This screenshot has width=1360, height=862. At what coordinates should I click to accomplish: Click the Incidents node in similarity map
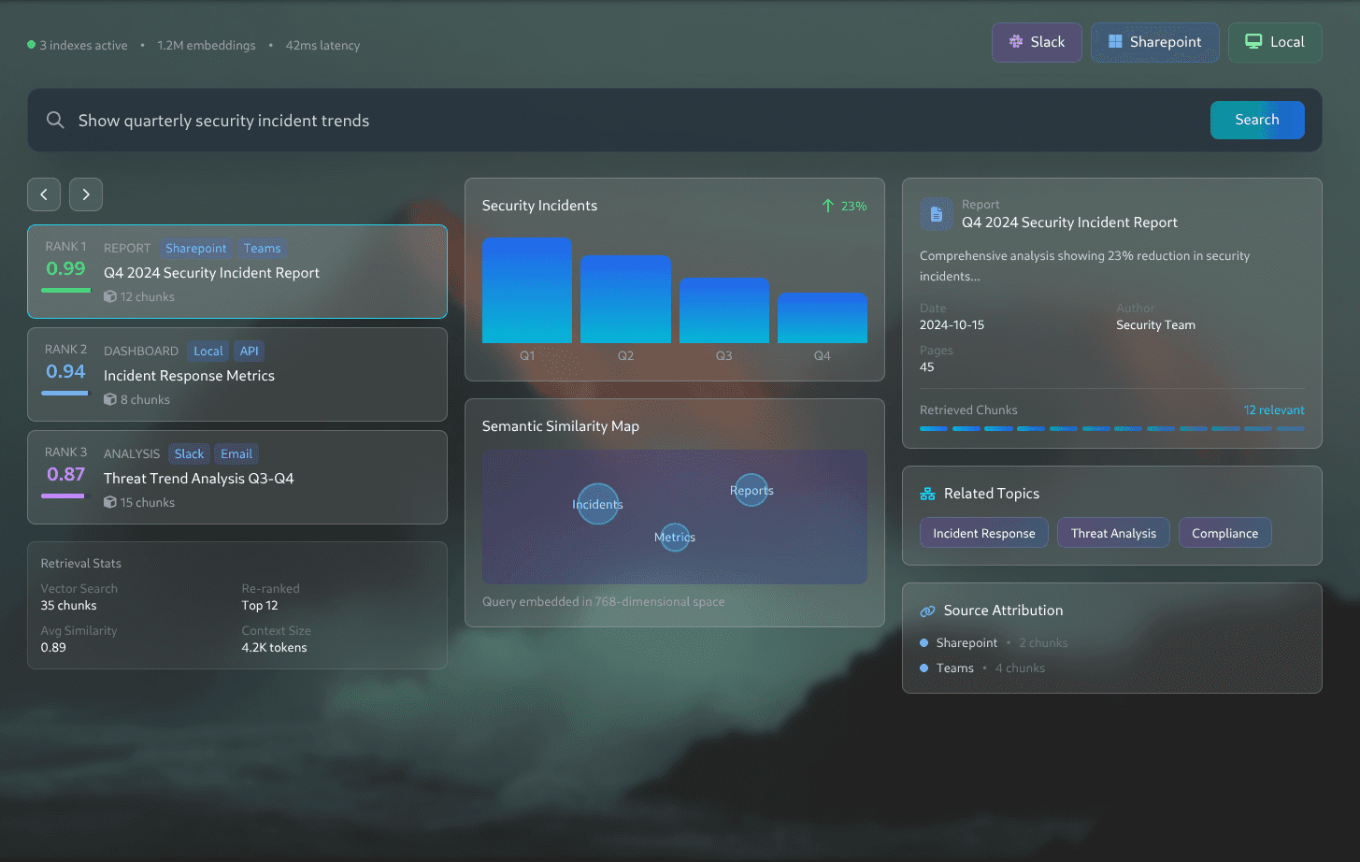598,504
